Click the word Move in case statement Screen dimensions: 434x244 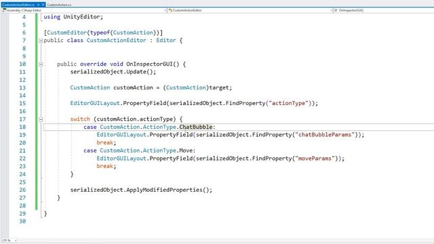click(x=186, y=150)
